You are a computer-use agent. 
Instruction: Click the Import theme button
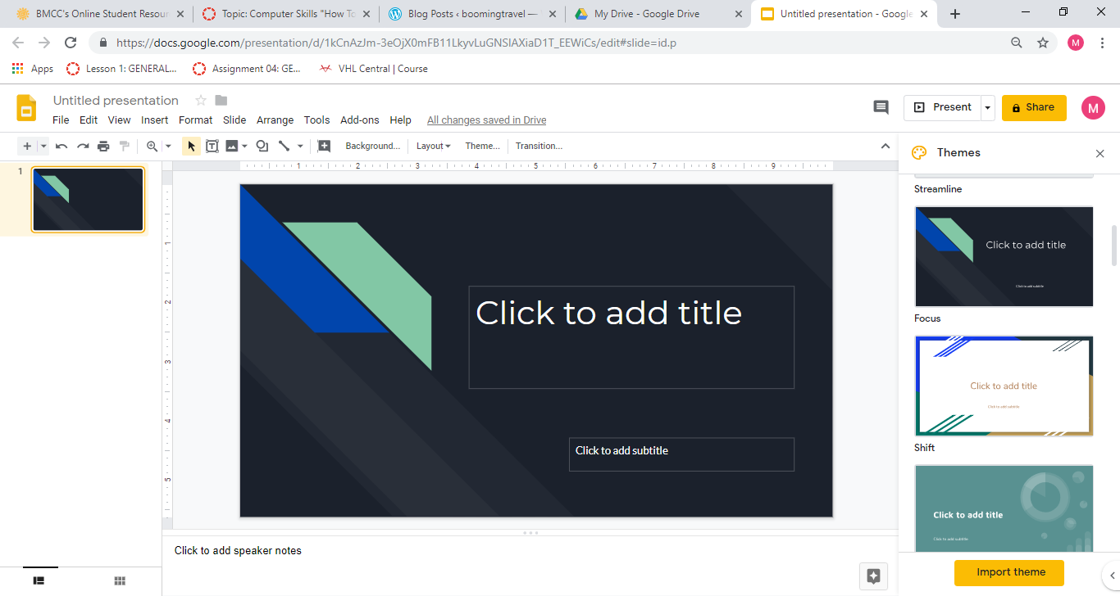click(x=1010, y=572)
